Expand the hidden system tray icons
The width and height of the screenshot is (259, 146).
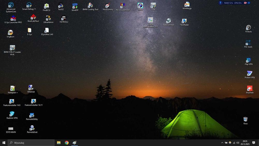coord(222,143)
